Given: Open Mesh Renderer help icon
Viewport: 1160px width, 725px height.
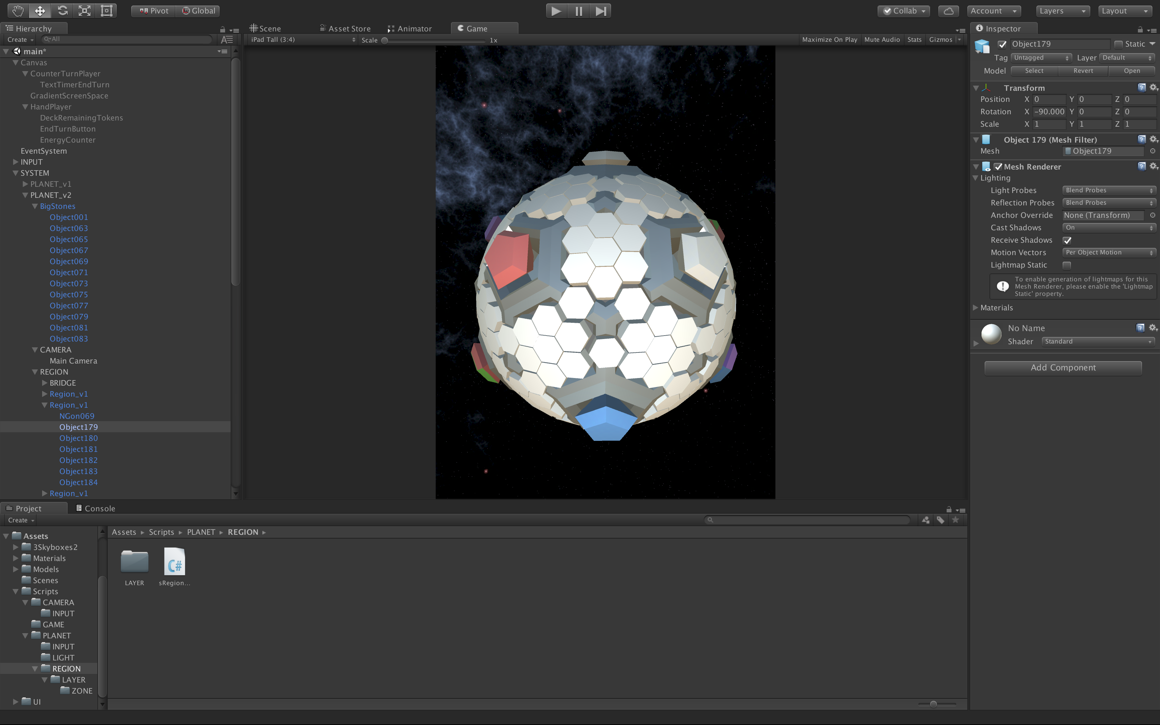Looking at the screenshot, I should pos(1142,166).
